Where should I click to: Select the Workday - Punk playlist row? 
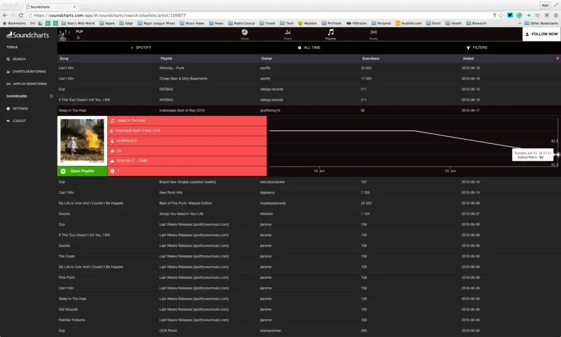pyautogui.click(x=309, y=68)
